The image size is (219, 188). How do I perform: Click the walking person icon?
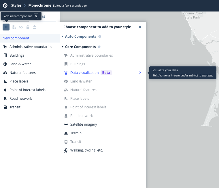click(x=66, y=150)
